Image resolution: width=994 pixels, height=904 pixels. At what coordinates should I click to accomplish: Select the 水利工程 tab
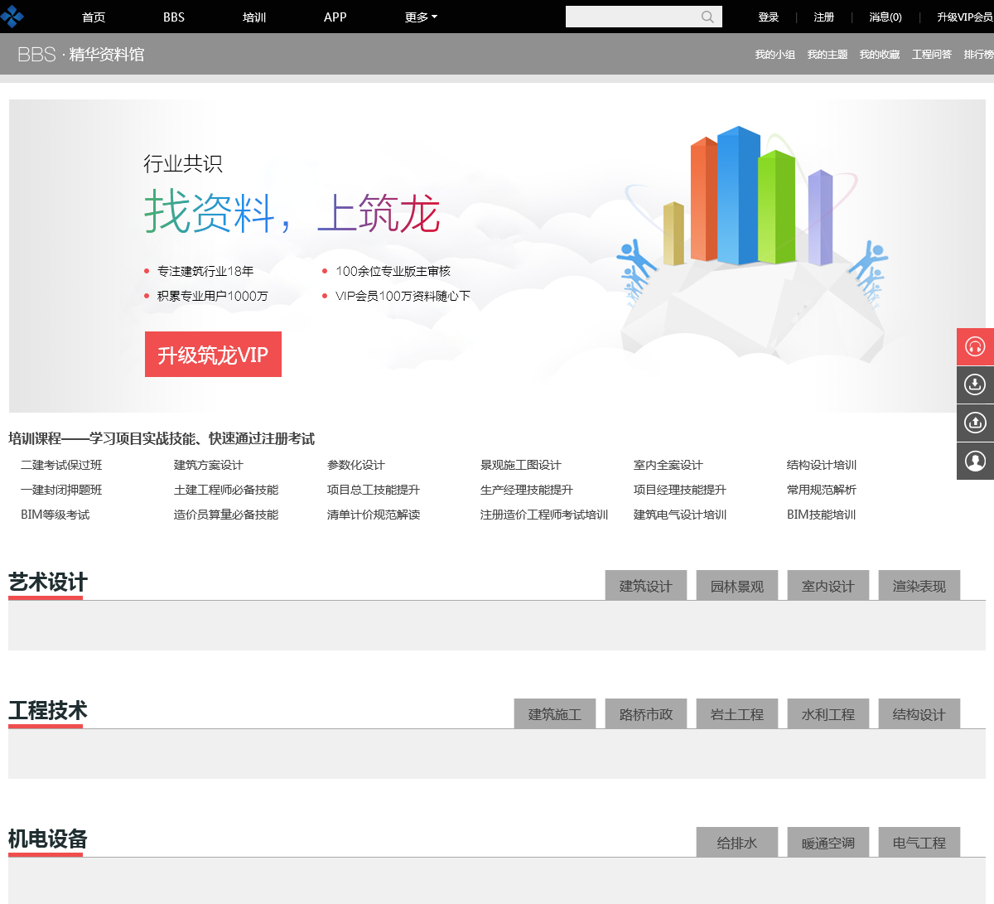pyautogui.click(x=828, y=714)
